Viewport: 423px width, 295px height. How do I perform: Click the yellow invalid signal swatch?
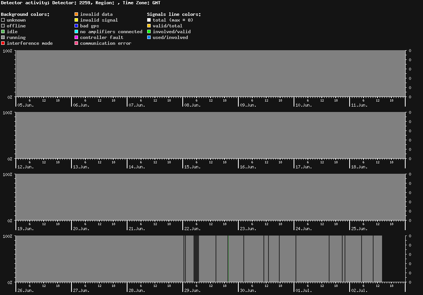tap(76, 20)
